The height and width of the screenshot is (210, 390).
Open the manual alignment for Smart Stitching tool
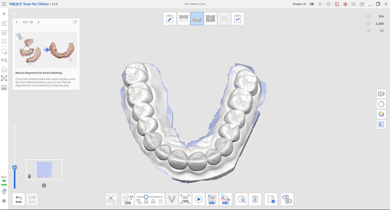(x=287, y=199)
